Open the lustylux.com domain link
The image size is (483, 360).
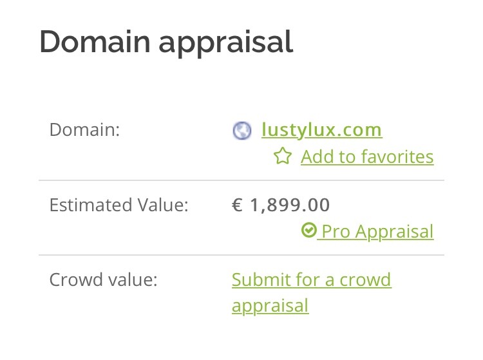pos(321,130)
